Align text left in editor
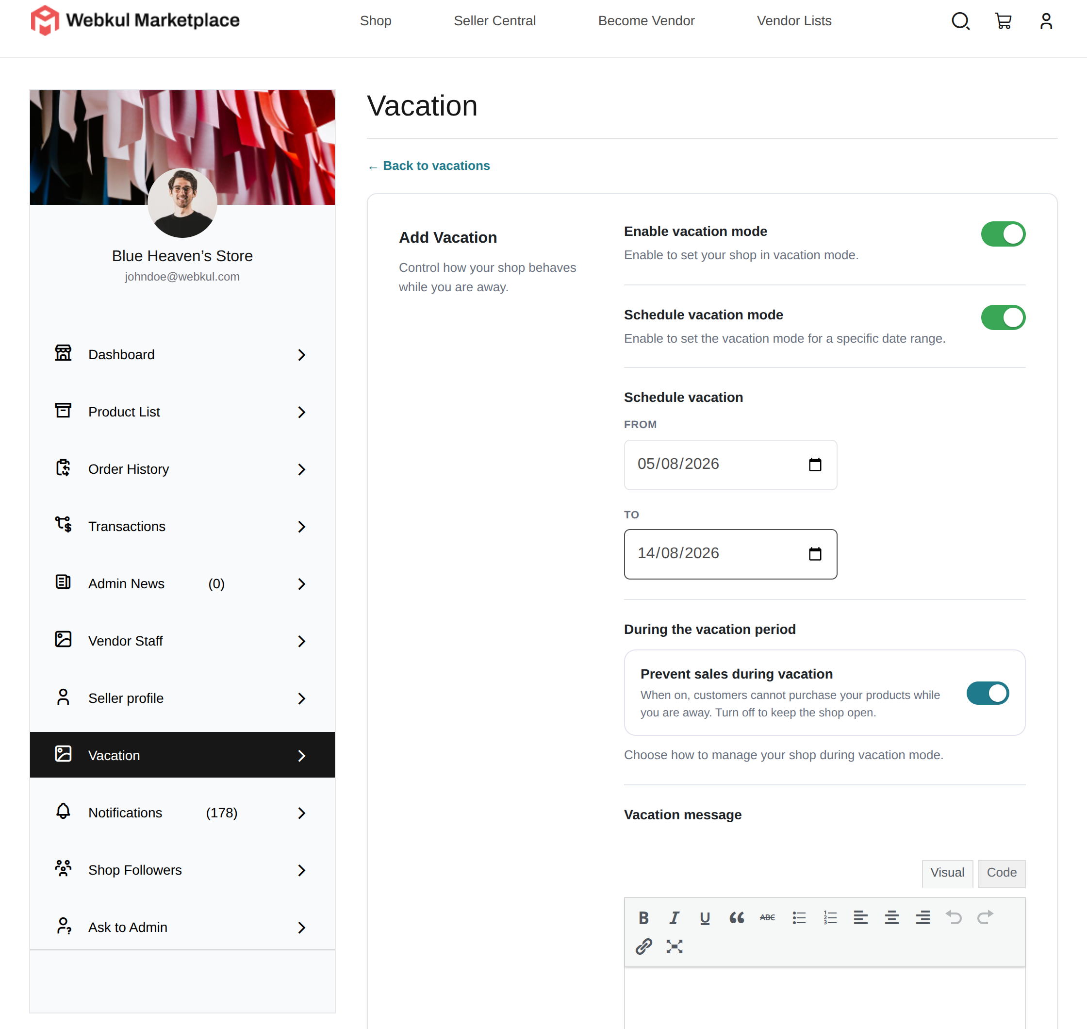 click(x=860, y=918)
